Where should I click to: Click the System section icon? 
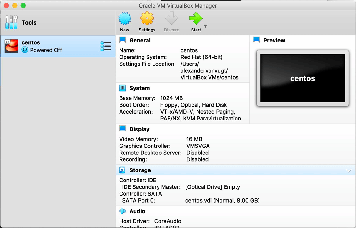[x=123, y=88]
